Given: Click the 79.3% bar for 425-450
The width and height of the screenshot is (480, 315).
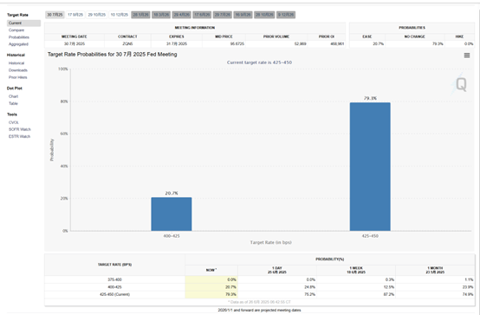Looking at the screenshot, I should (370, 167).
